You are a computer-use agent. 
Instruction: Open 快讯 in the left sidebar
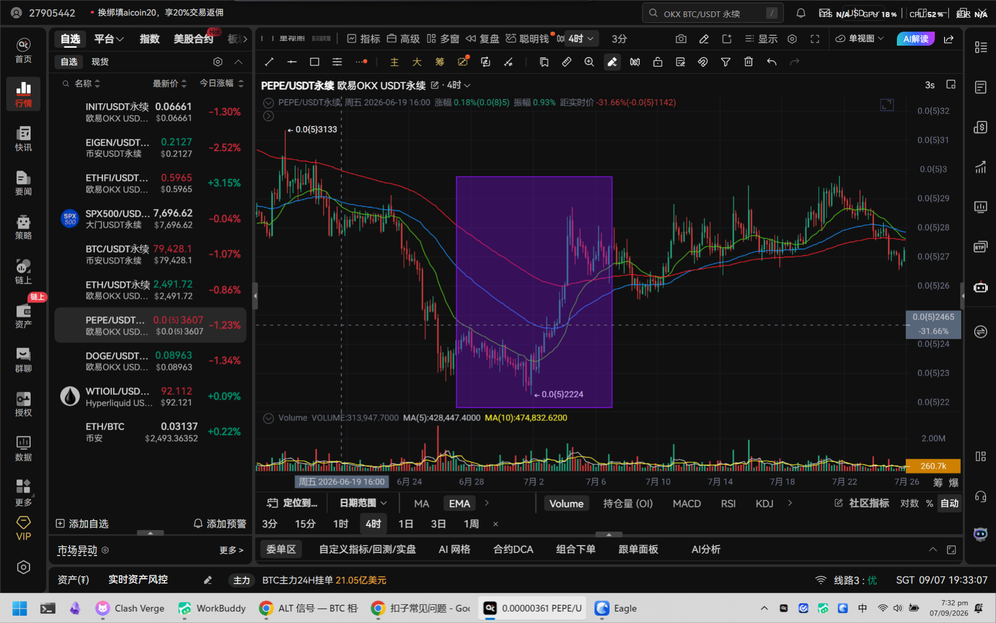click(23, 139)
